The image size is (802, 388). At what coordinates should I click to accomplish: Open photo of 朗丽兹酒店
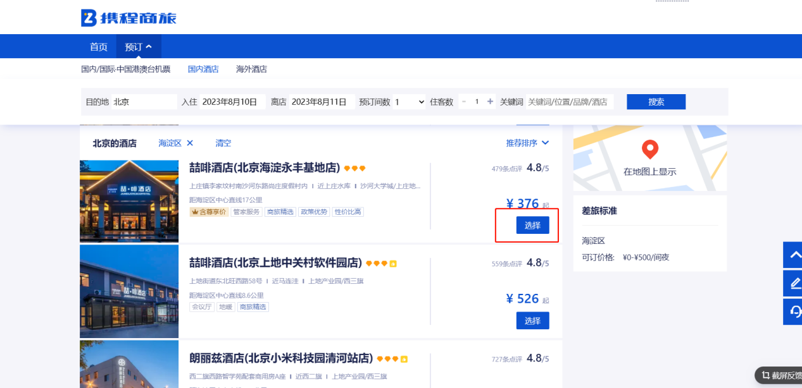[x=129, y=364]
